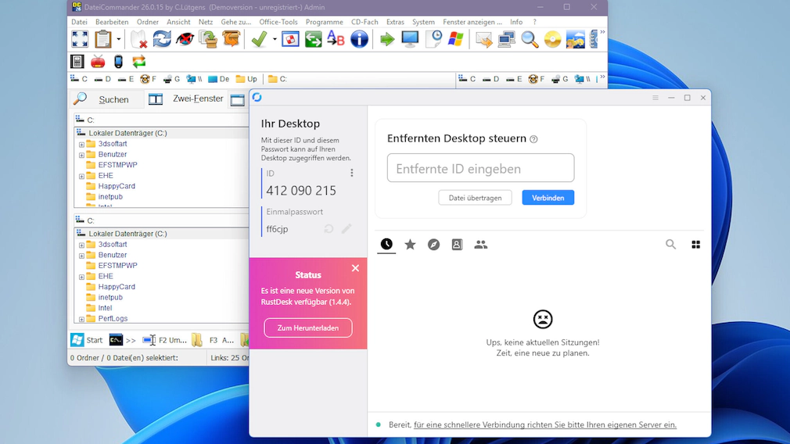790x444 pixels.
Task: Expand the PerfLogs folder node
Action: [x=81, y=319]
